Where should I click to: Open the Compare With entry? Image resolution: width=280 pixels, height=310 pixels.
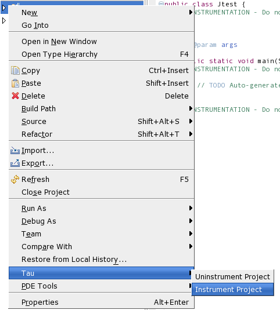(x=101, y=246)
